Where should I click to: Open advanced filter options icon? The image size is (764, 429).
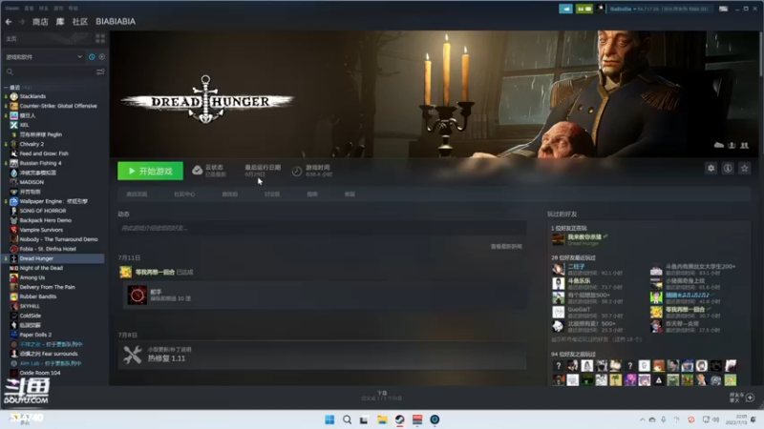(100, 72)
